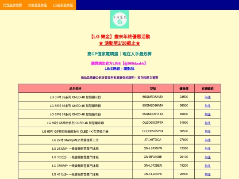This screenshot has height=179, width=239.
Task: Click product name LG 65吋 C5極緻系列 OLED
Action: click(75, 123)
